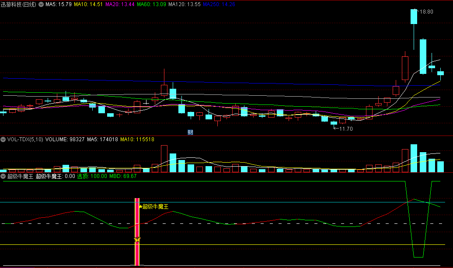Select the pink-yellow vertical signal bar
453x268 pixels.
coord(137,232)
